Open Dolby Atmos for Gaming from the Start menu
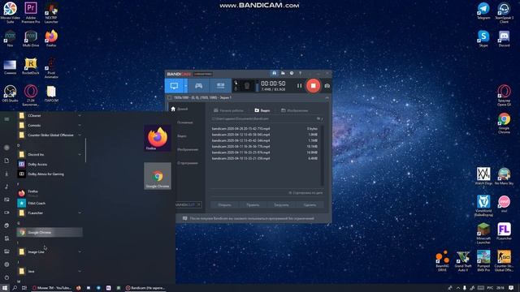Viewport: 520px width, 292px height. click(x=50, y=174)
